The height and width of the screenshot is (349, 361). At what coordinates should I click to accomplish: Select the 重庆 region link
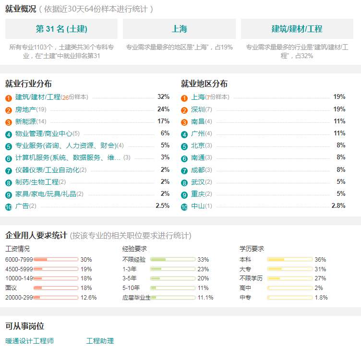click(198, 194)
